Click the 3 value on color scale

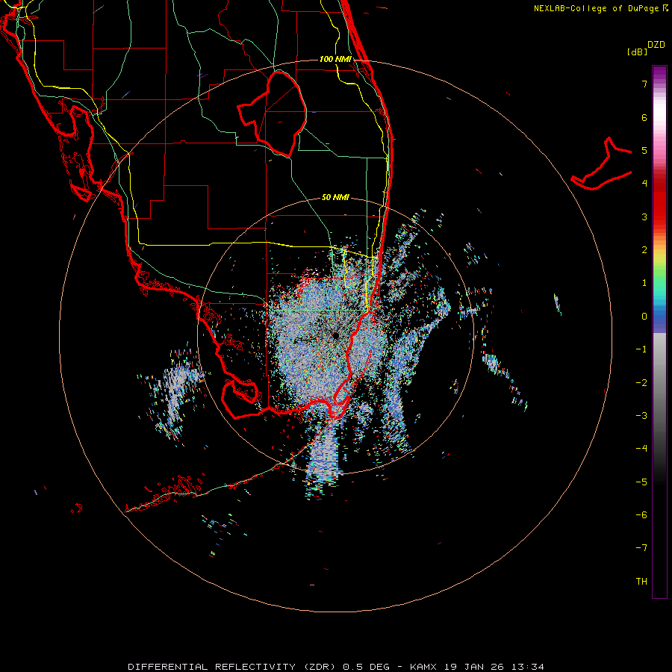(644, 217)
